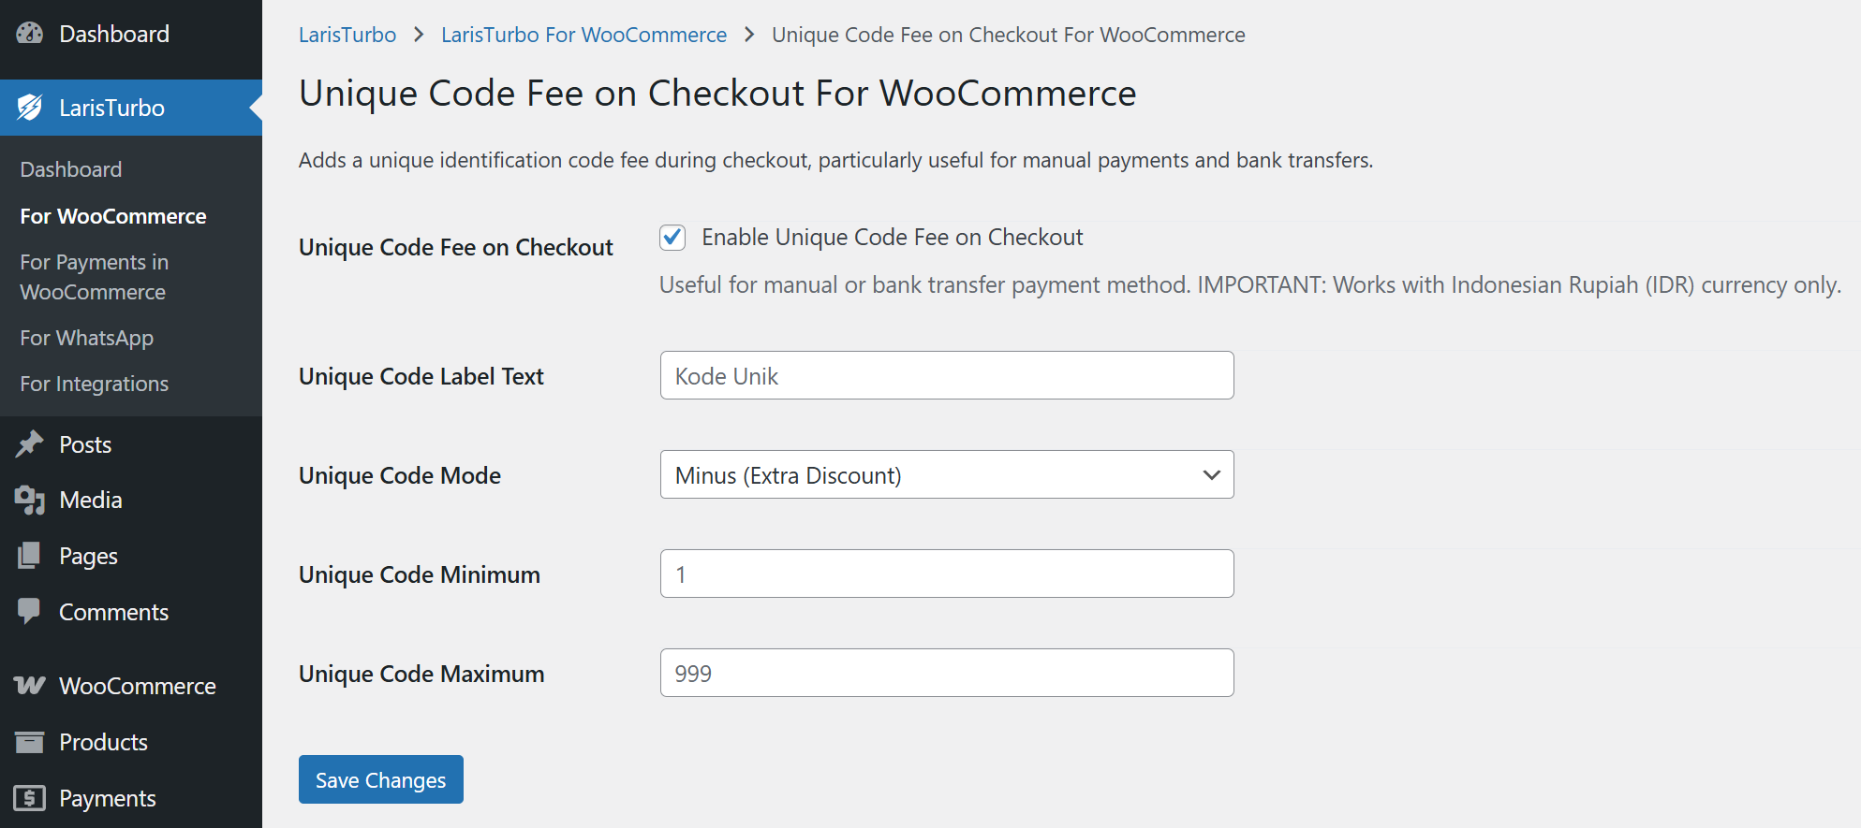Click the Dashboard gauge icon
The image size is (1861, 828).
point(29,34)
